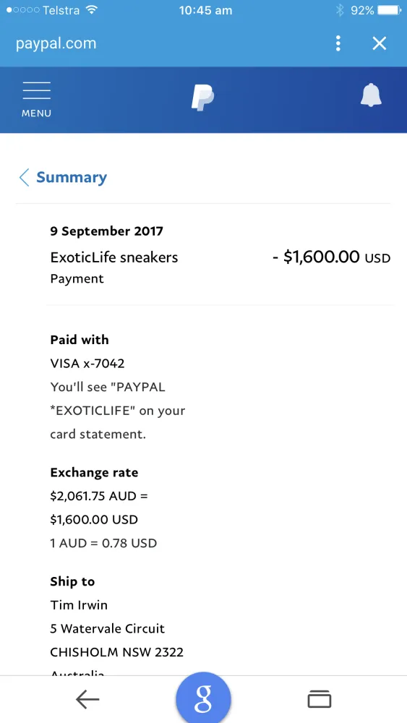
Task: Go back to Summary link
Action: click(72, 177)
